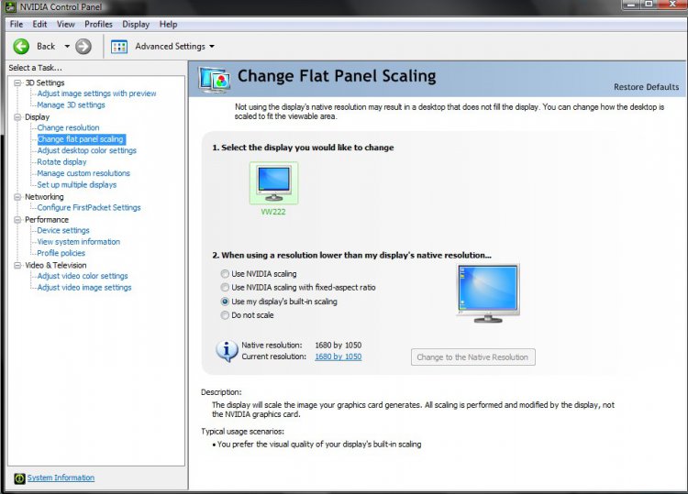Screen dimensions: 688x494
Task: Open the Display menu
Action: [136, 24]
